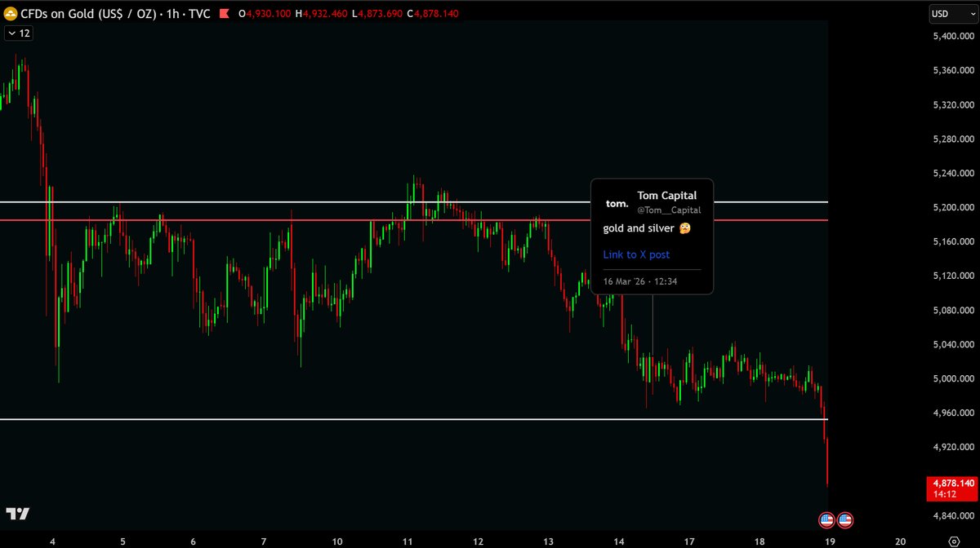980x548 pixels.
Task: Click the red current price label 4,878.140
Action: click(951, 483)
